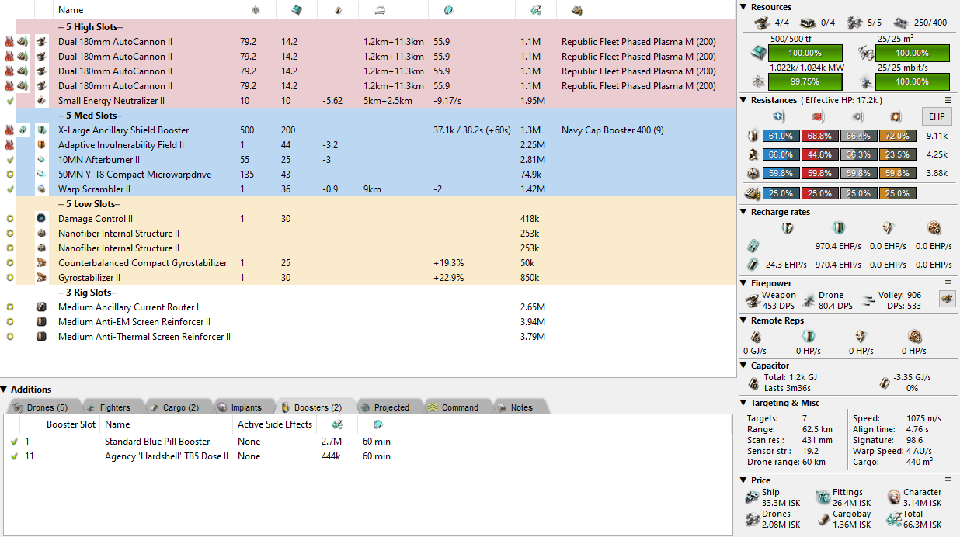The height and width of the screenshot is (537, 960).
Task: Open the Price panel menu icon
Action: (948, 480)
